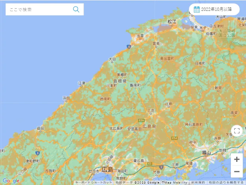Click the 東広島 city label
Image resolution: width=246 pixels, height=185 pixels.
click(x=139, y=160)
